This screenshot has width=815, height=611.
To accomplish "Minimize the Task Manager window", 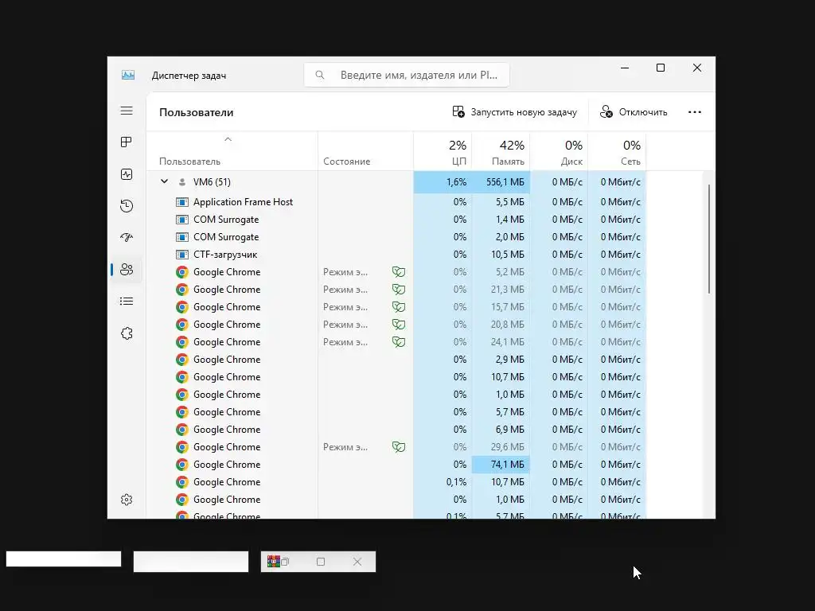I will [625, 68].
